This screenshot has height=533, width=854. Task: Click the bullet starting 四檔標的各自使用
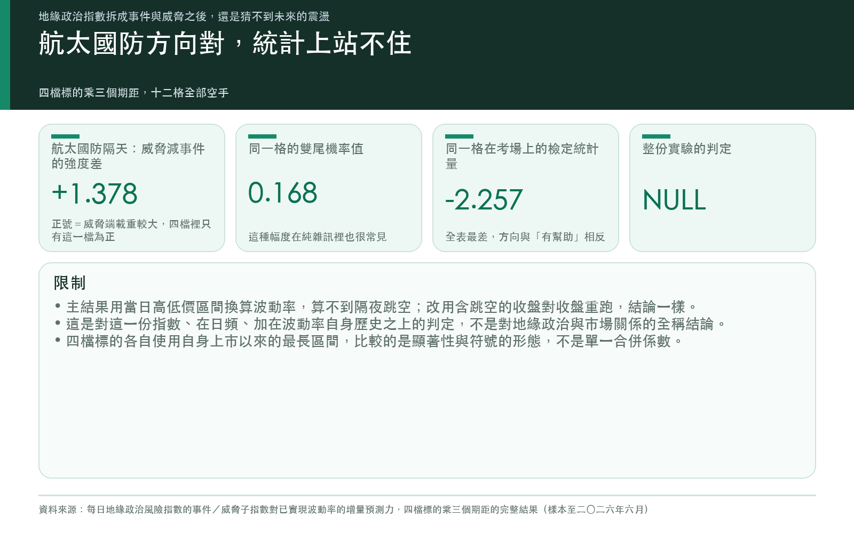click(369, 341)
